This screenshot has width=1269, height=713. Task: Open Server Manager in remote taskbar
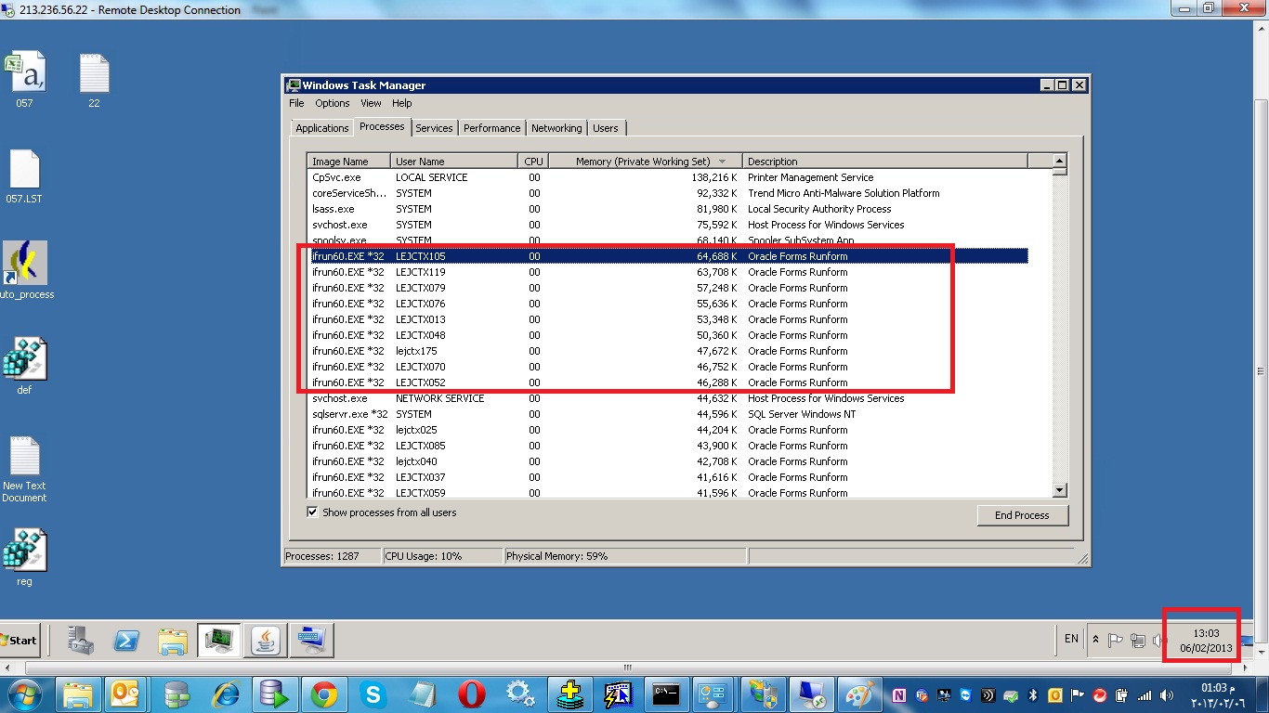[x=81, y=640]
